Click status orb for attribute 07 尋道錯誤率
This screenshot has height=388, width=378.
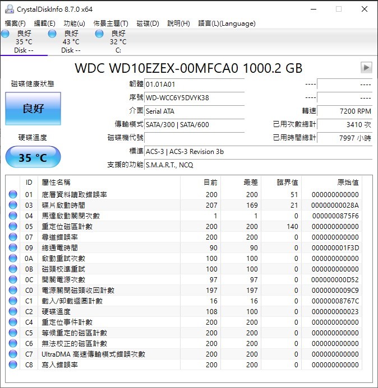click(13, 237)
